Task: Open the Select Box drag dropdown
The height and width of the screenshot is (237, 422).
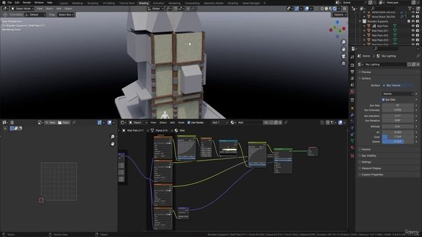Action: point(66,14)
